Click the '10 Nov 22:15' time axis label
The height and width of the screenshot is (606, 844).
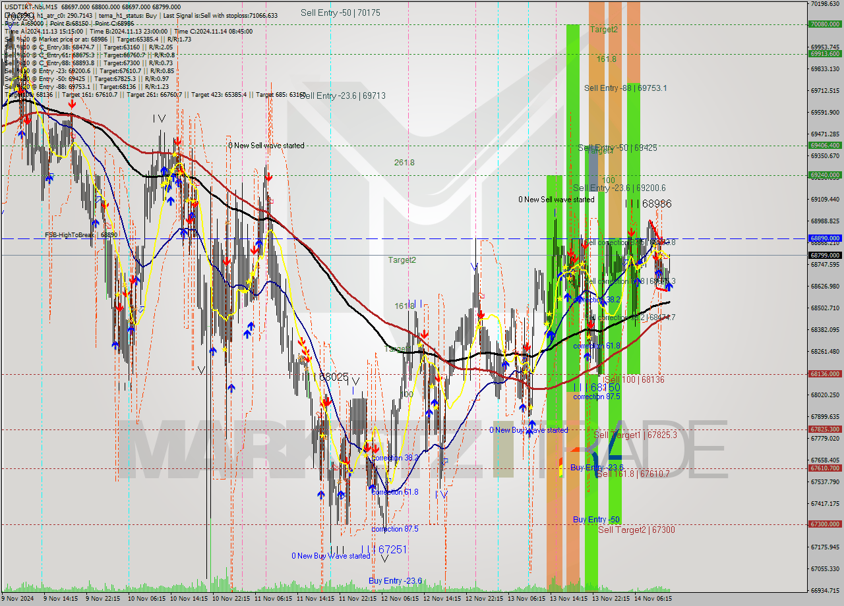pos(231,599)
